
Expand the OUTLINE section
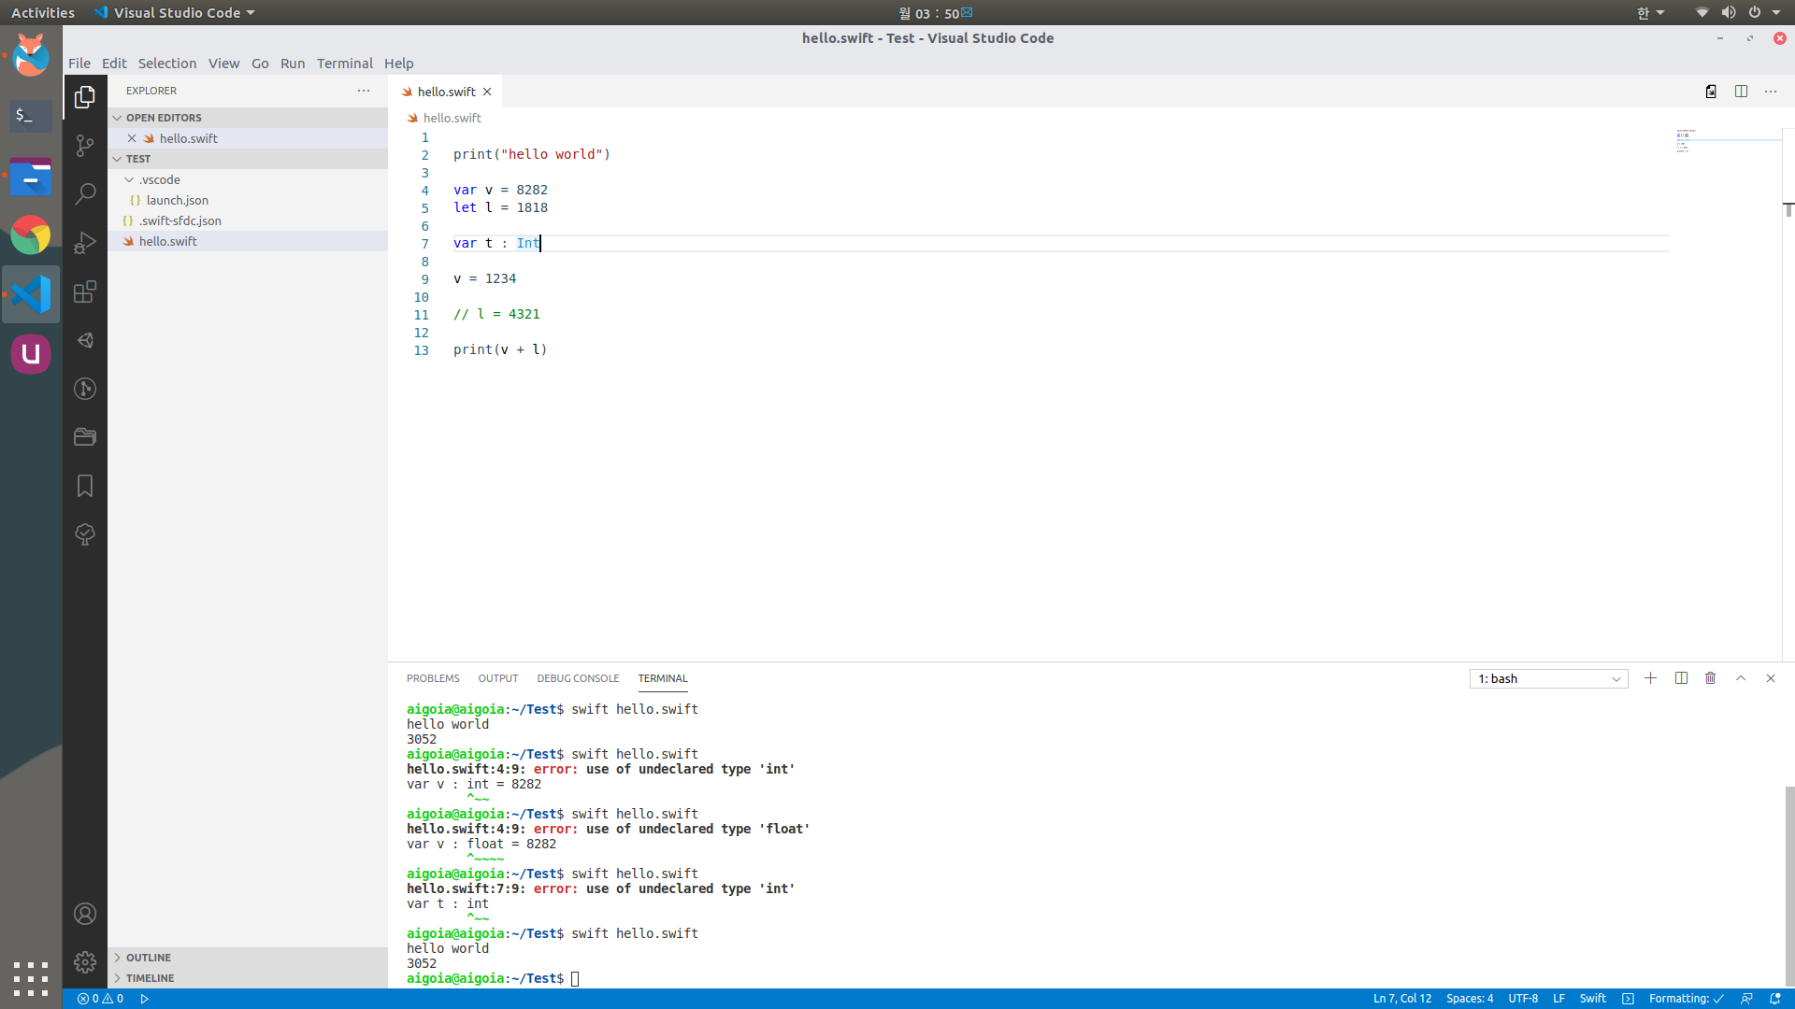pyautogui.click(x=149, y=958)
